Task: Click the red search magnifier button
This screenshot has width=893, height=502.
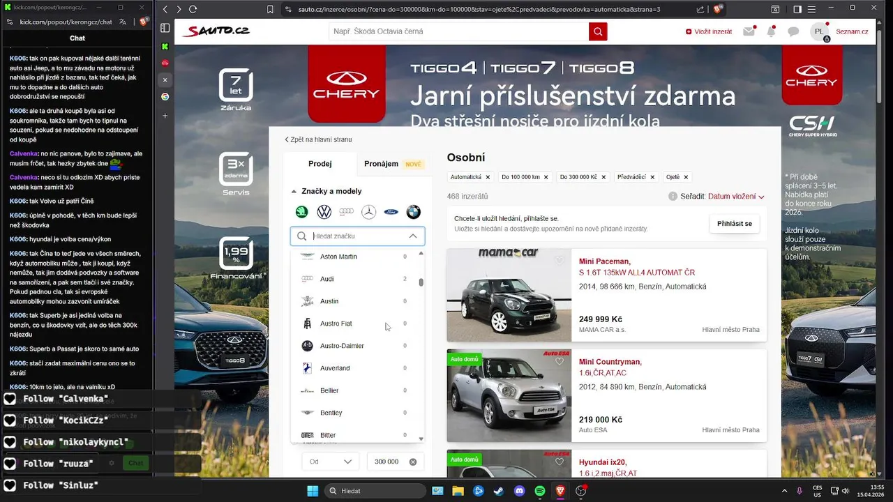Action: (598, 31)
